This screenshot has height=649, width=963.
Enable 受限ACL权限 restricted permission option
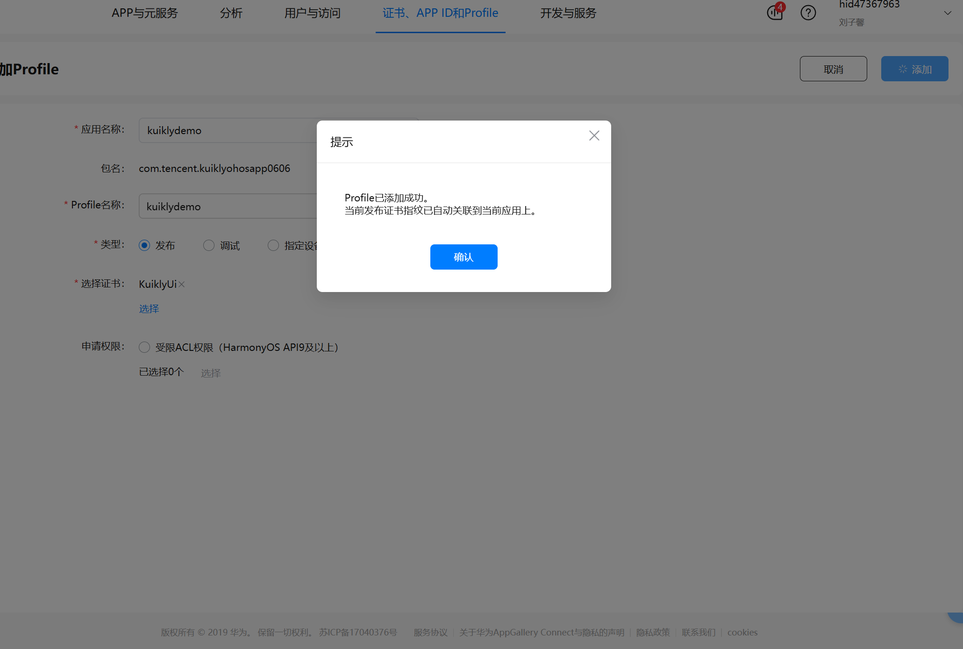click(x=144, y=347)
